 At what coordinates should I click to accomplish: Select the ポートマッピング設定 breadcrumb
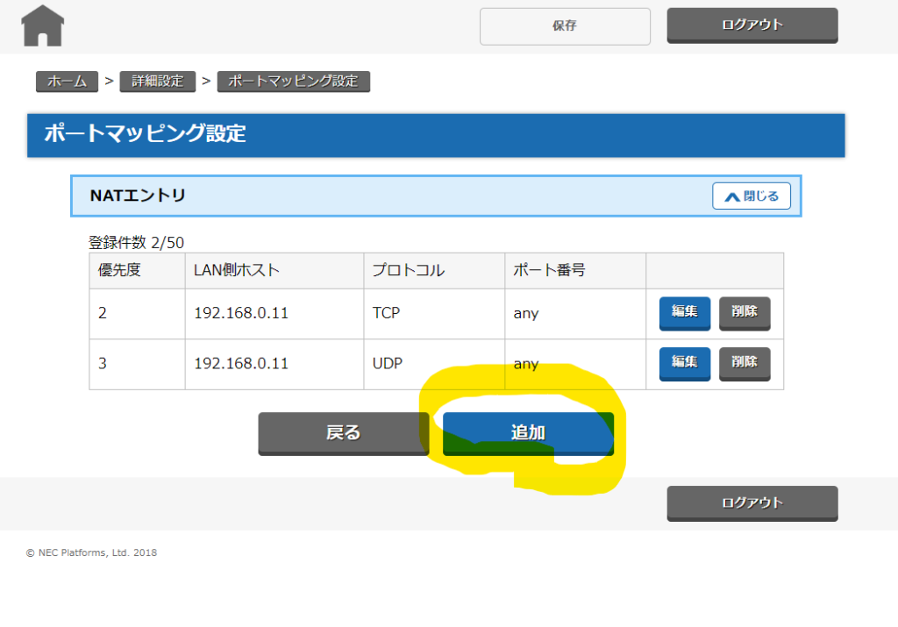[x=293, y=82]
